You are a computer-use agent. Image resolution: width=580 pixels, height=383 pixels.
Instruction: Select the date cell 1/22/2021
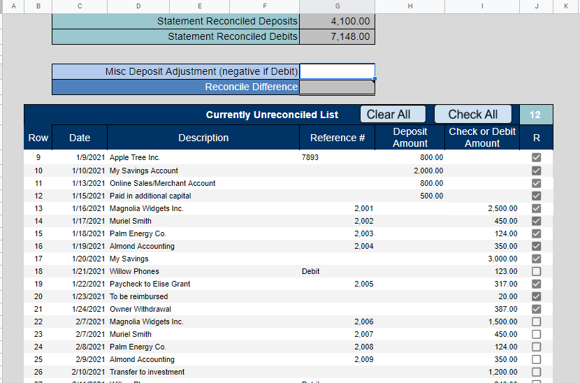[80, 284]
